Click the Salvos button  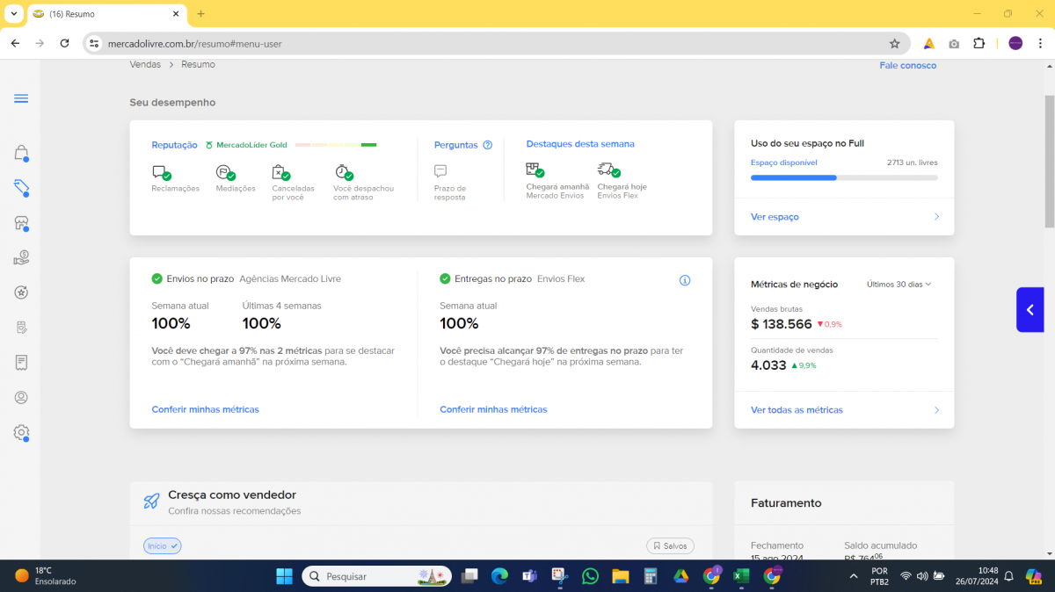[670, 546]
